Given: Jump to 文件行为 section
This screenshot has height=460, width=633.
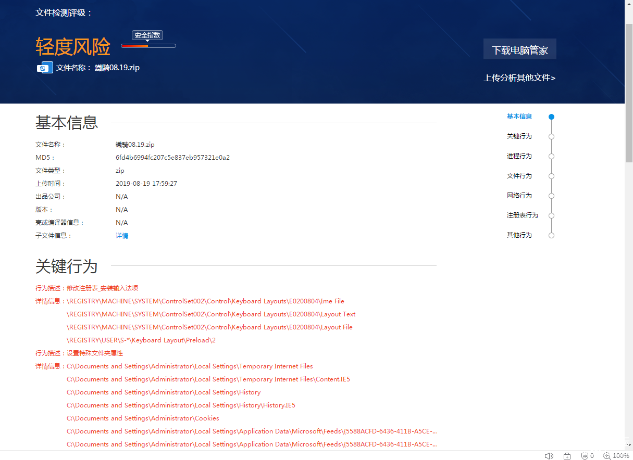Looking at the screenshot, I should tap(519, 176).
